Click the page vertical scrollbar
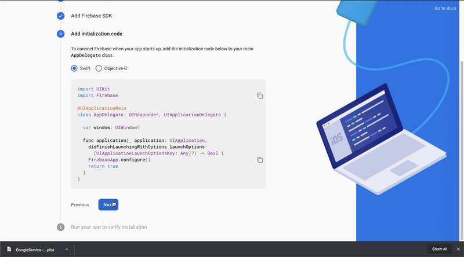464x257 pixels. (x=462, y=150)
